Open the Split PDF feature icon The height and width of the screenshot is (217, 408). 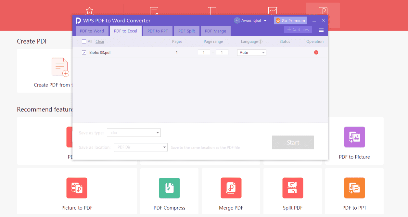(x=293, y=188)
